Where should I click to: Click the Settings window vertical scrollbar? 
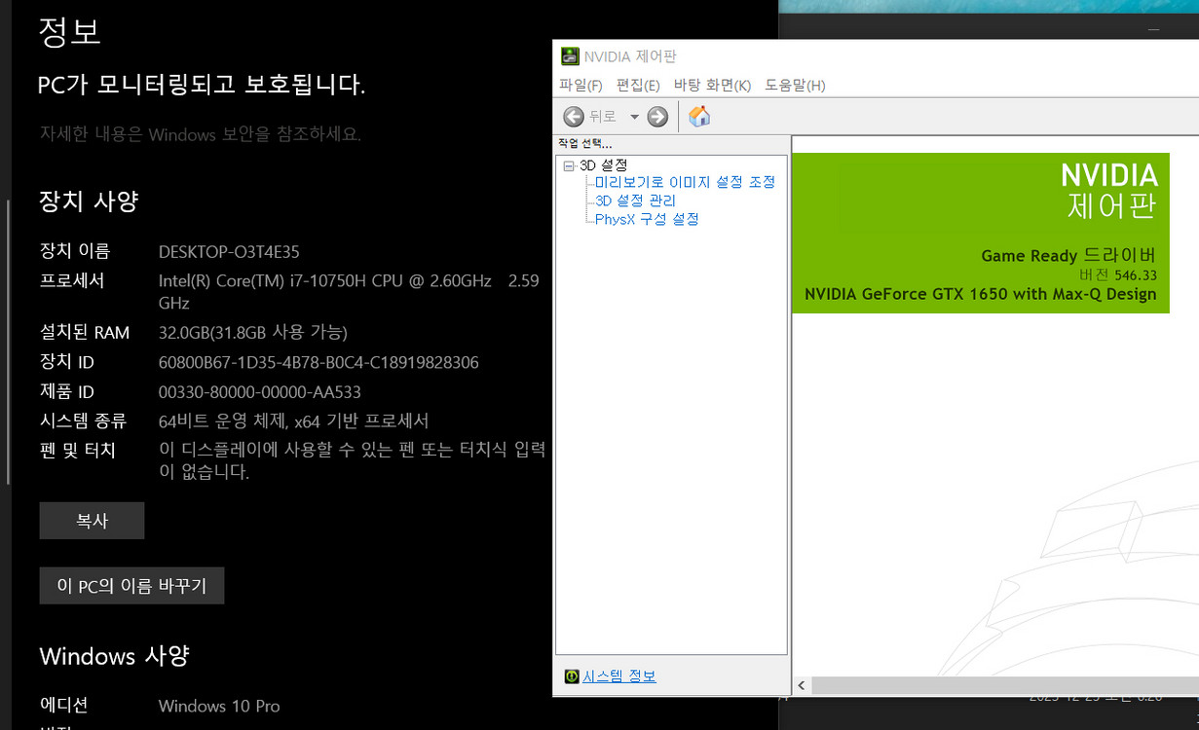tap(8, 341)
